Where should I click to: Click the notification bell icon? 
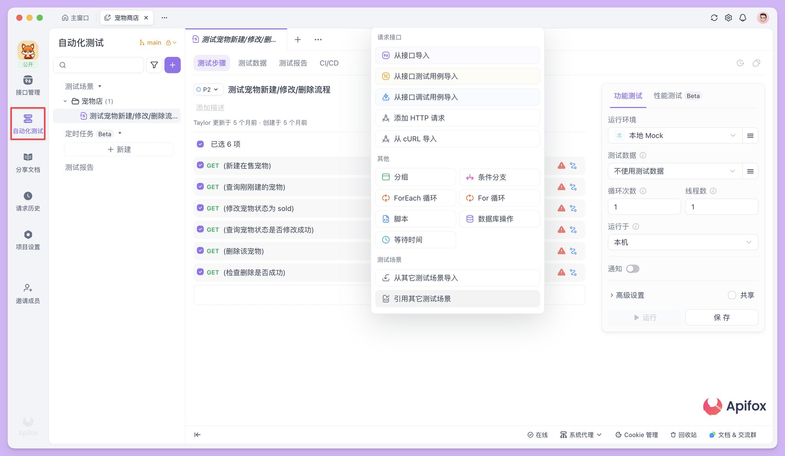[x=743, y=18]
